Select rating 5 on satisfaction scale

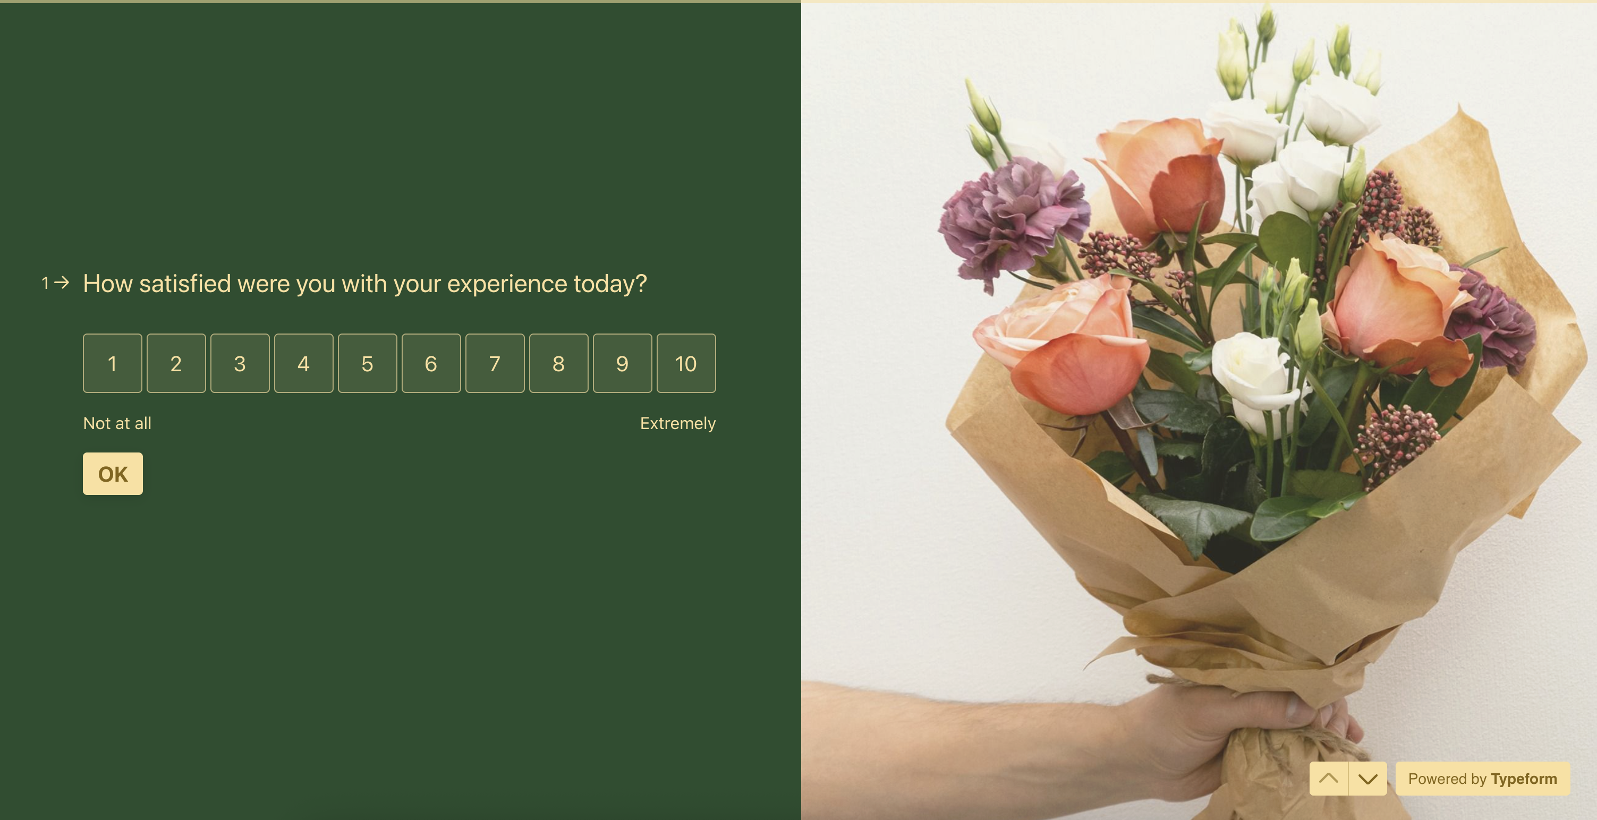pos(368,363)
